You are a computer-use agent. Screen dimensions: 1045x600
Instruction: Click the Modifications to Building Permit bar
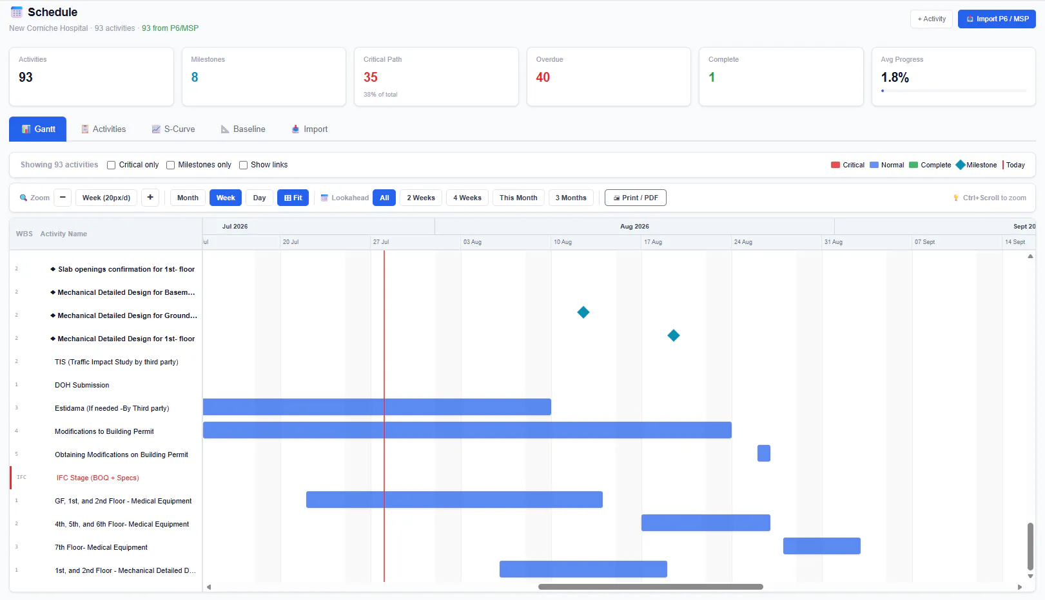(467, 430)
